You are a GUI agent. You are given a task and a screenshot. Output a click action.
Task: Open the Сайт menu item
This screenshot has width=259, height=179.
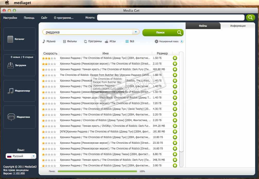click(44, 18)
